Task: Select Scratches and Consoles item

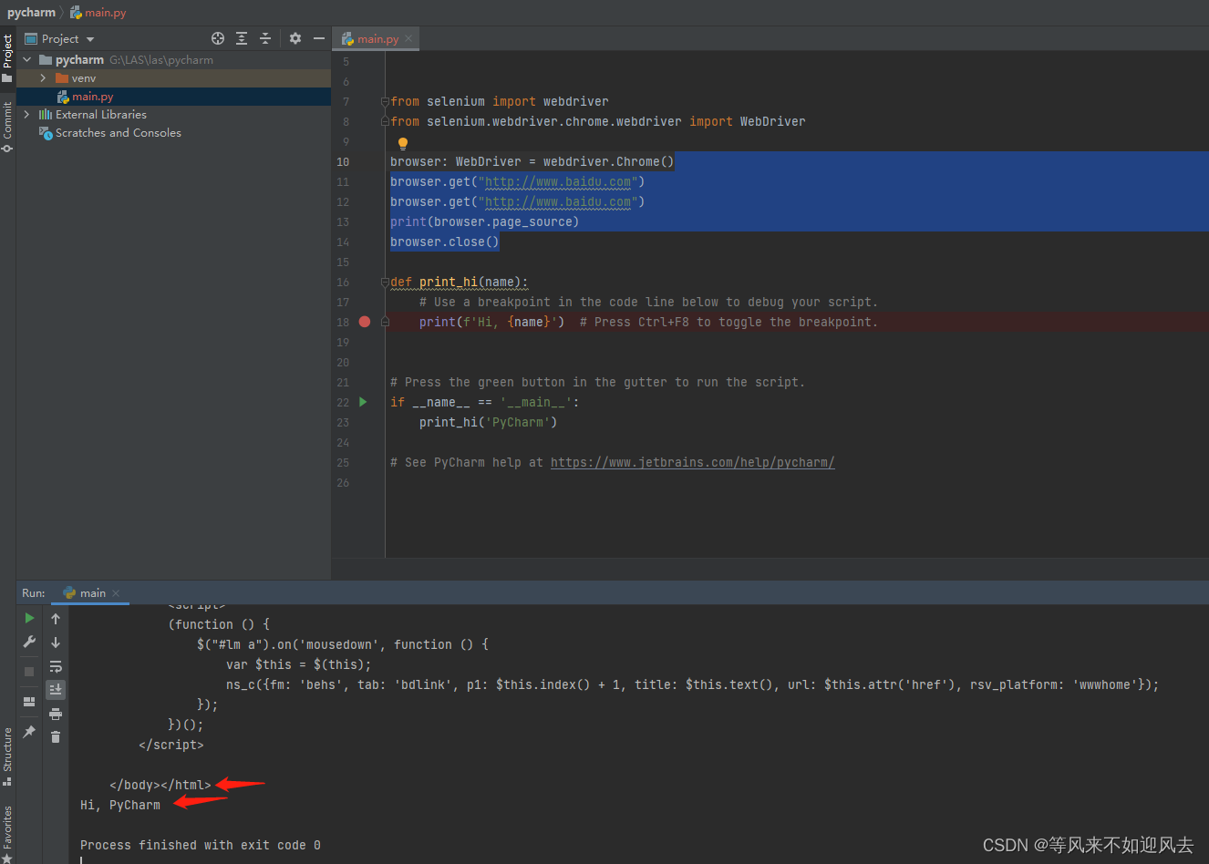Action: click(118, 133)
